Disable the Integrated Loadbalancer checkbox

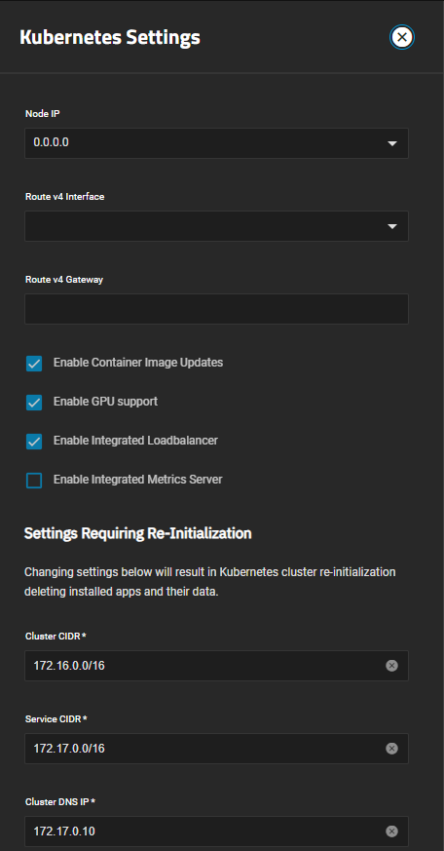coord(34,442)
